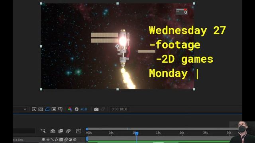Click the +0.0 exposure value

coord(84,109)
